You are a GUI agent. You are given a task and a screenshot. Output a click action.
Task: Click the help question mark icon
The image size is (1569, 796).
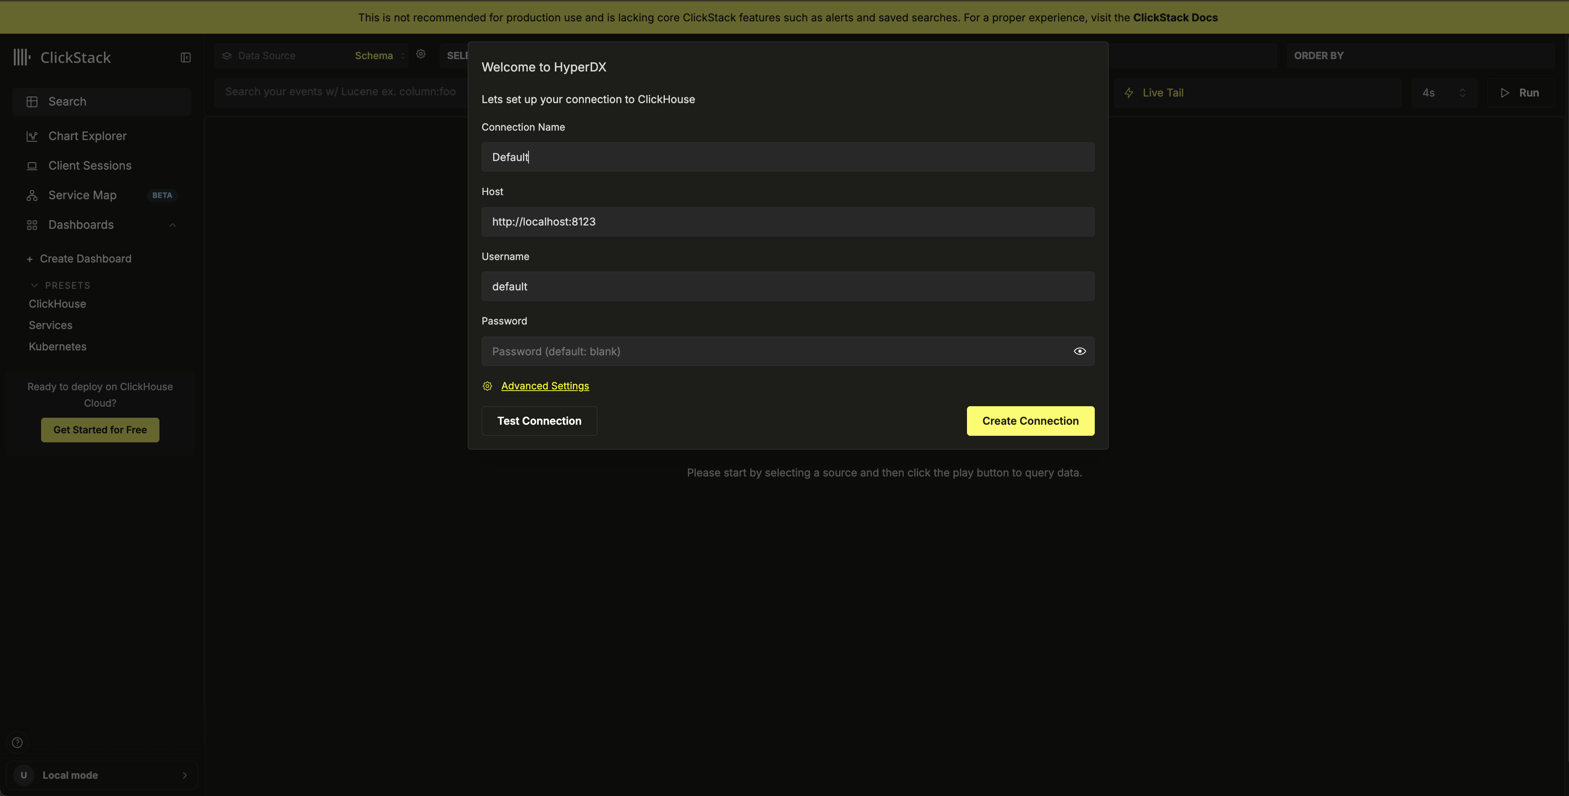click(x=18, y=743)
